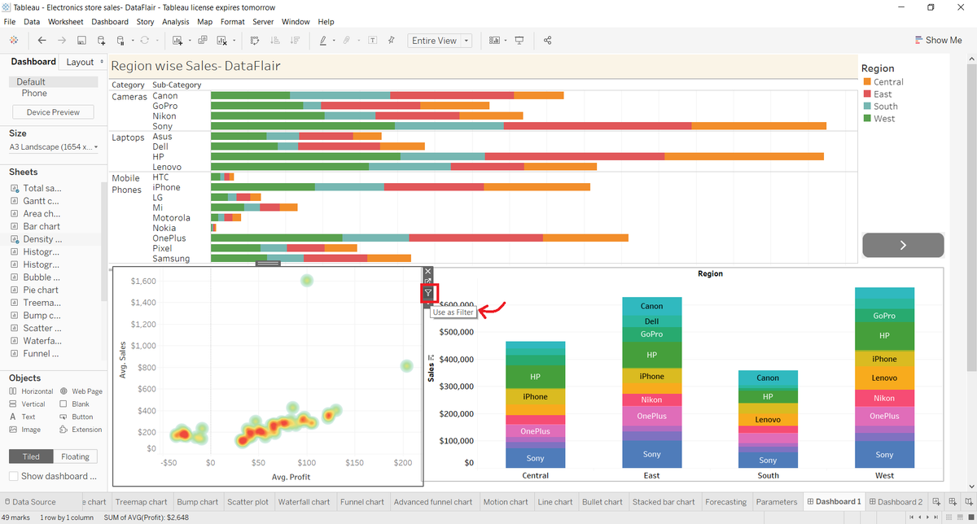977x524 pixels.
Task: Open dashboard size A3 Landscape dropdown
Action: [x=54, y=146]
